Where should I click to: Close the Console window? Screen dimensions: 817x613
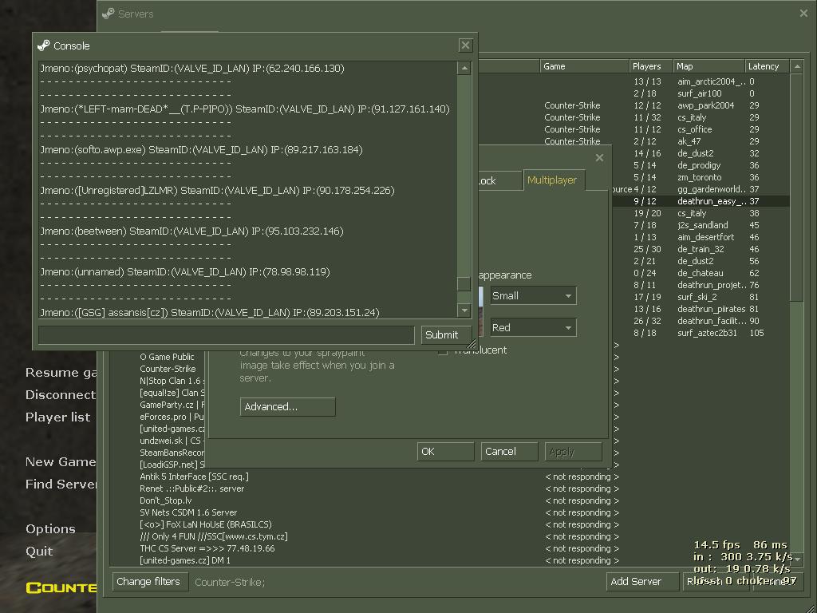[465, 45]
